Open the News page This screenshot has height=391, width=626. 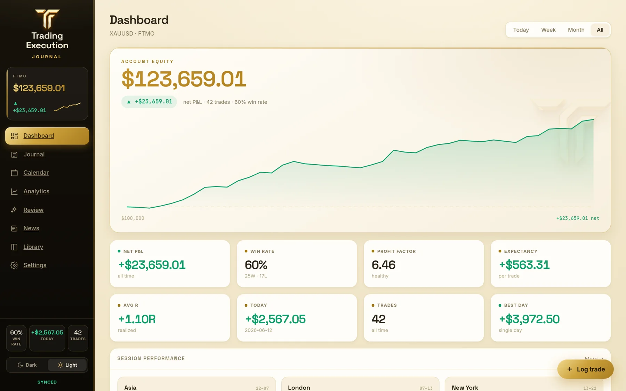[x=47, y=228]
